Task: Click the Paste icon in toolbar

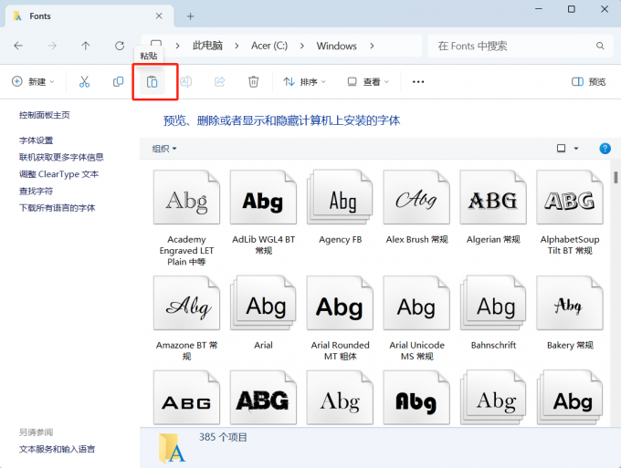Action: 153,82
